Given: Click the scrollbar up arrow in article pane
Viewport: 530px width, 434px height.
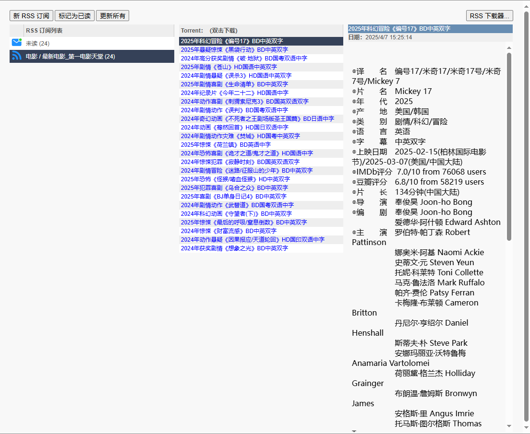Looking at the screenshot, I should coord(509,47).
